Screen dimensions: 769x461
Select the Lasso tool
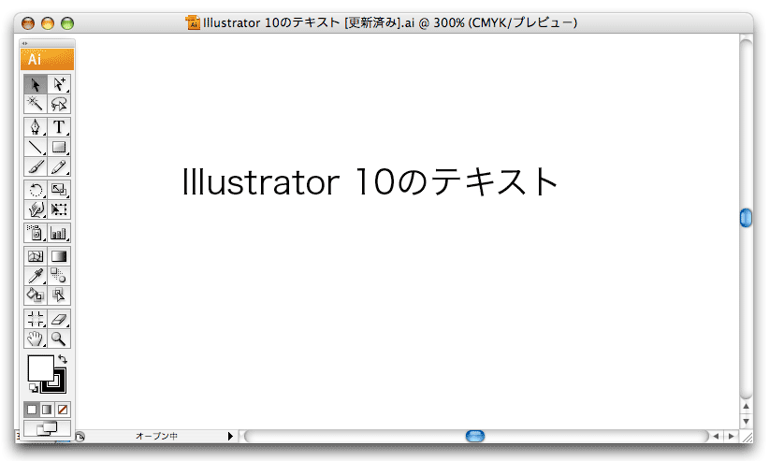pyautogui.click(x=59, y=104)
